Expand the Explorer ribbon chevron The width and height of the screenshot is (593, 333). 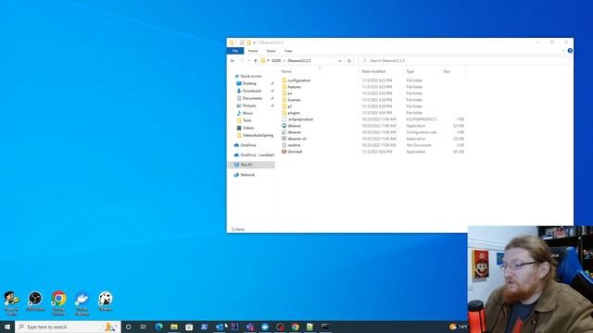pos(563,51)
